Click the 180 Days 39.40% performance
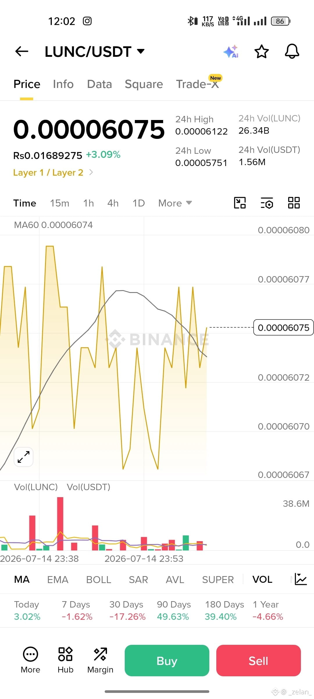Image resolution: width=314 pixels, height=699 pixels. [x=224, y=610]
